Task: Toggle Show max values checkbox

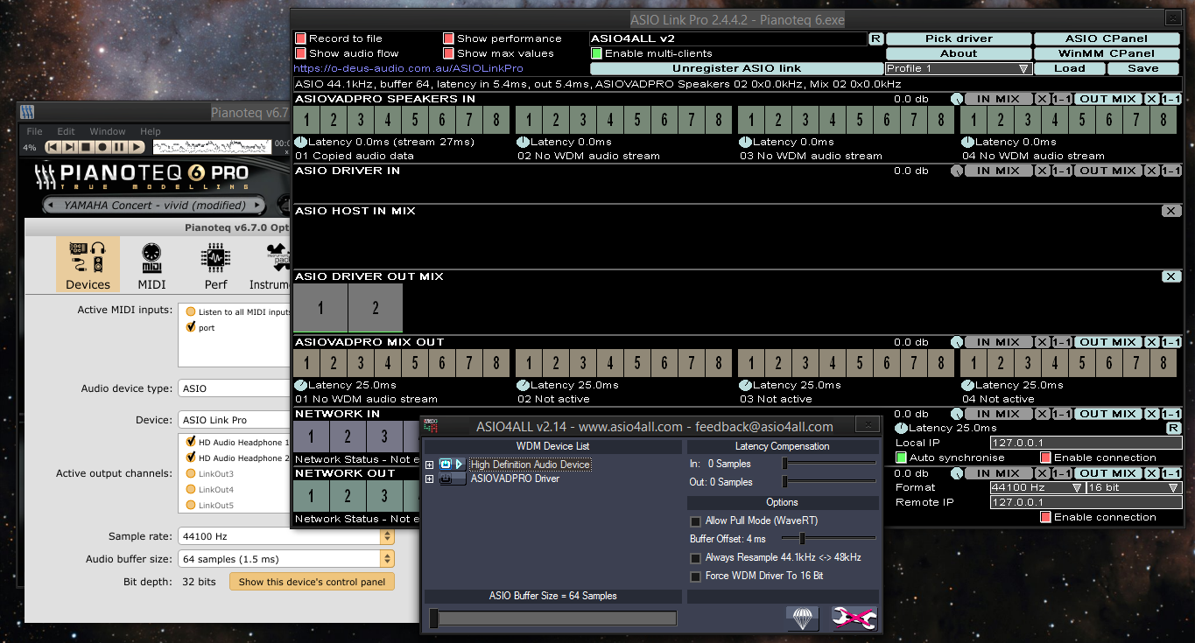Action: tap(448, 53)
